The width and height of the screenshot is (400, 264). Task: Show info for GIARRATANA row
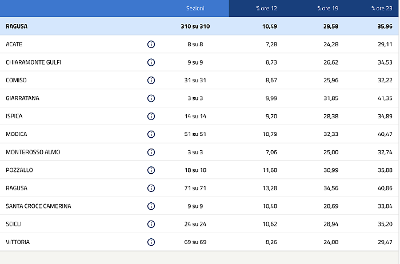[x=151, y=98]
